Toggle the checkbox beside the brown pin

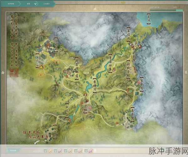[76, 151]
